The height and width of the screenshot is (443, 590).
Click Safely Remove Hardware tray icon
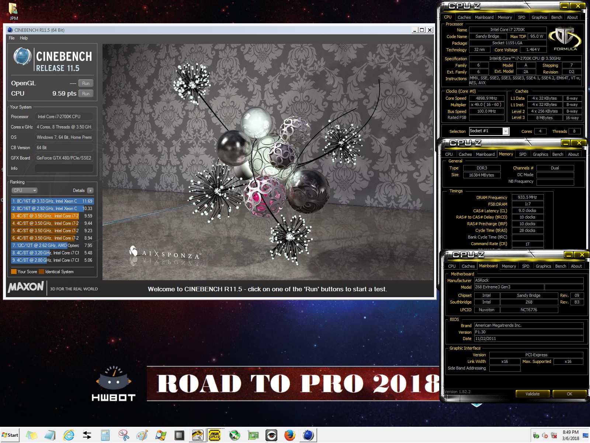coord(536,436)
